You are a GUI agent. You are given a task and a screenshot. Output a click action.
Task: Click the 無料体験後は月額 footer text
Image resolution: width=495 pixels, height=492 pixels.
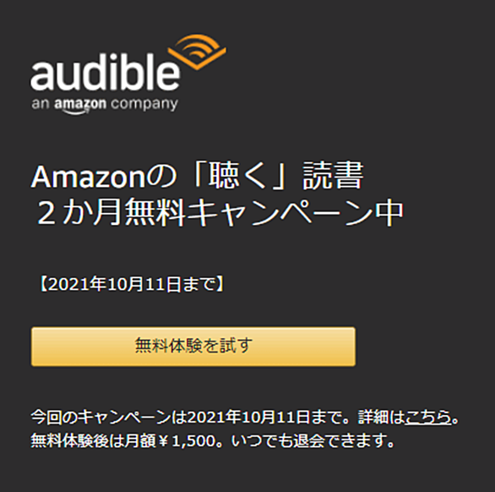(x=94, y=440)
